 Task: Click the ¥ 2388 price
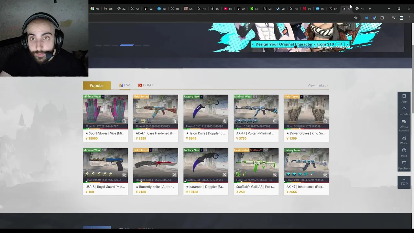tap(141, 139)
